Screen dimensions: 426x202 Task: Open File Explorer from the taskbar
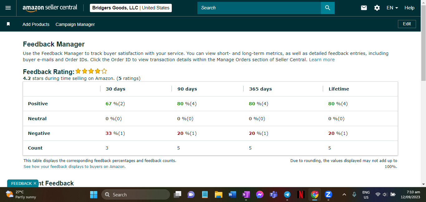tap(218, 195)
